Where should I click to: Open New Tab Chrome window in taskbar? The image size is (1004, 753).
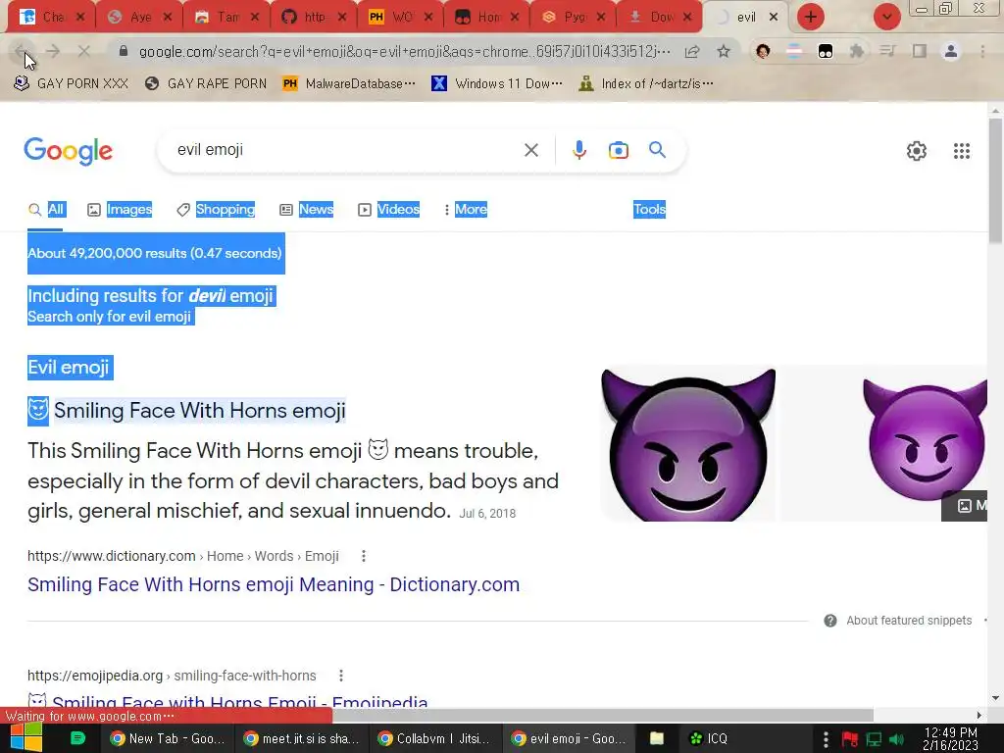pyautogui.click(x=167, y=738)
